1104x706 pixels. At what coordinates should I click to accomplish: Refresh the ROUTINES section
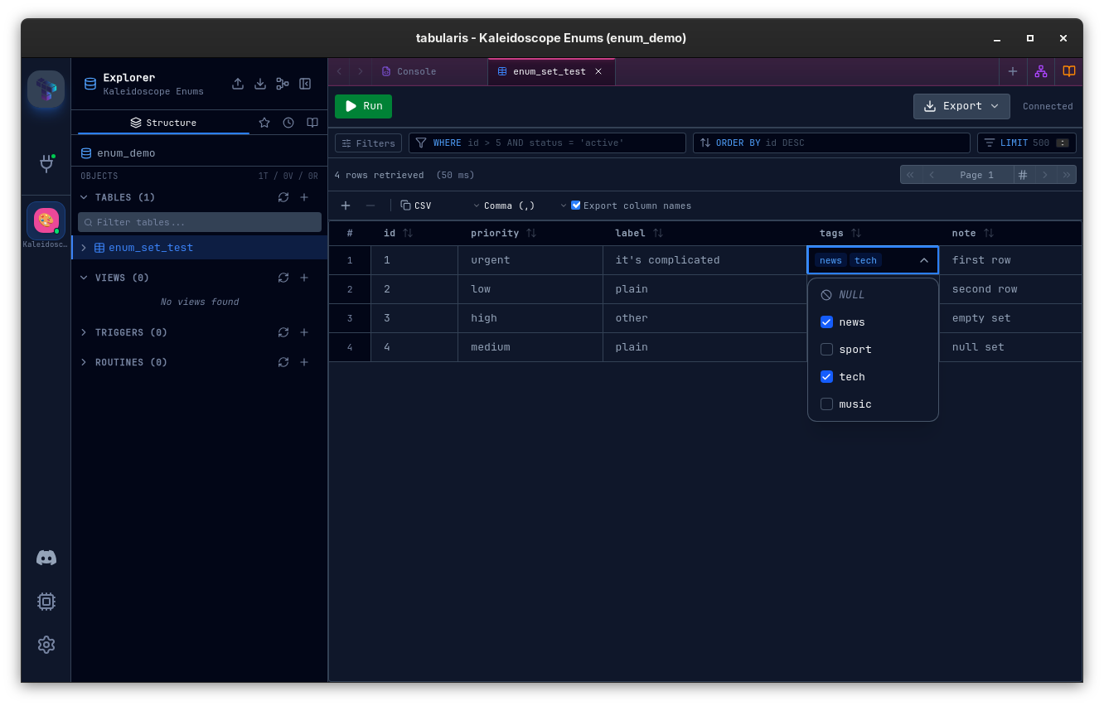(x=283, y=362)
